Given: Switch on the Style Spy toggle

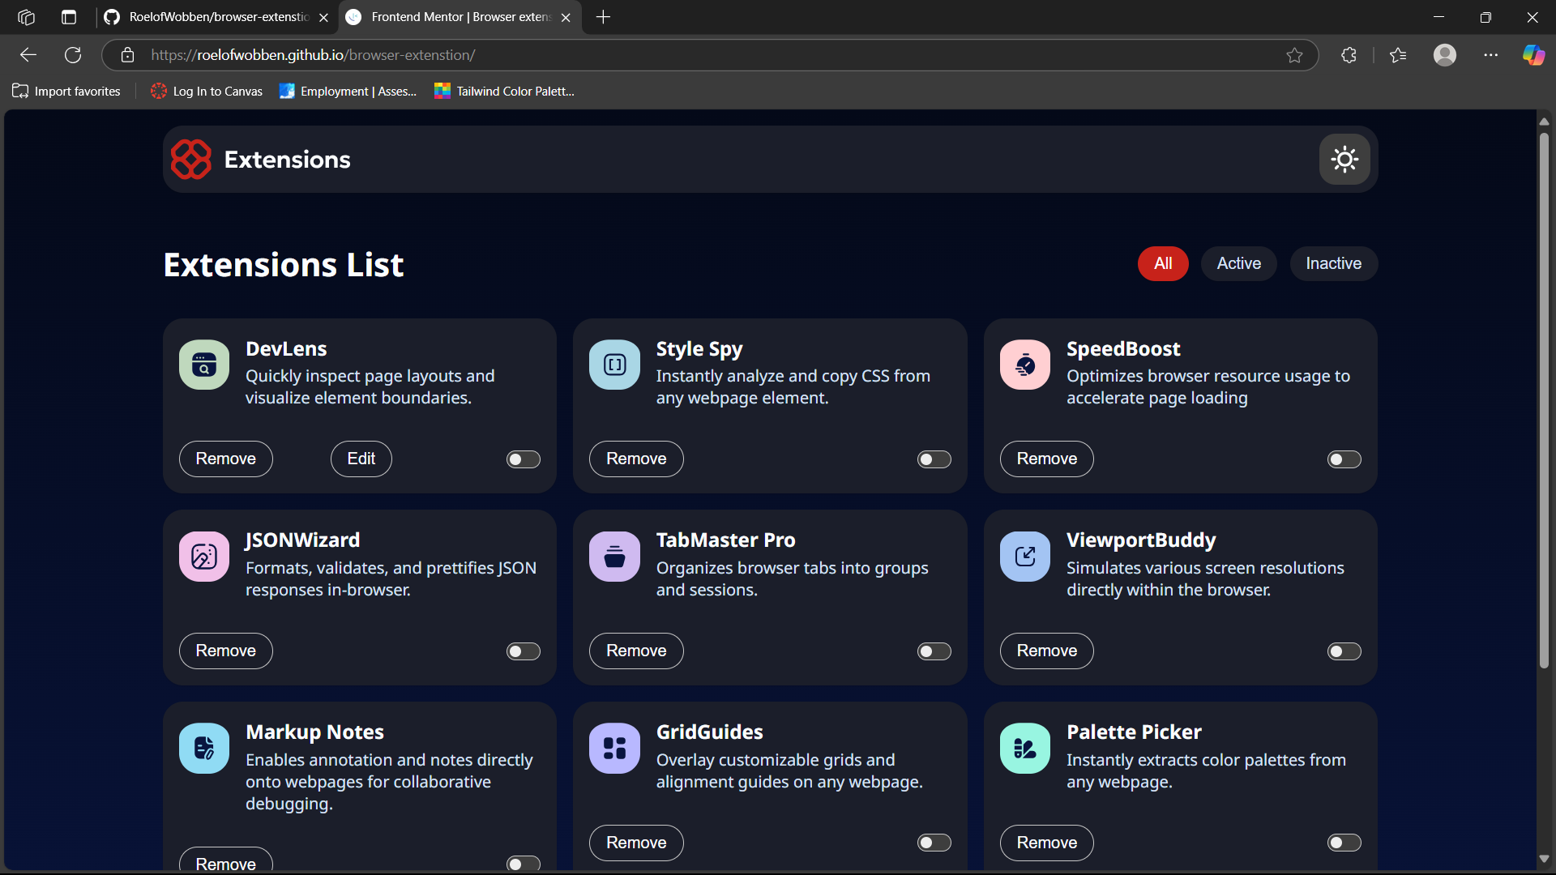Looking at the screenshot, I should [x=934, y=459].
